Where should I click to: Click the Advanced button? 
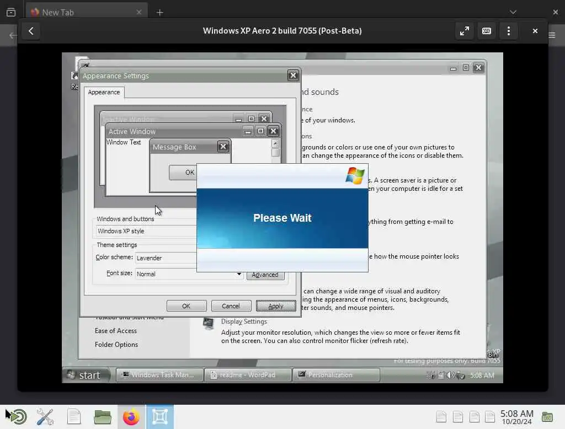tap(265, 275)
